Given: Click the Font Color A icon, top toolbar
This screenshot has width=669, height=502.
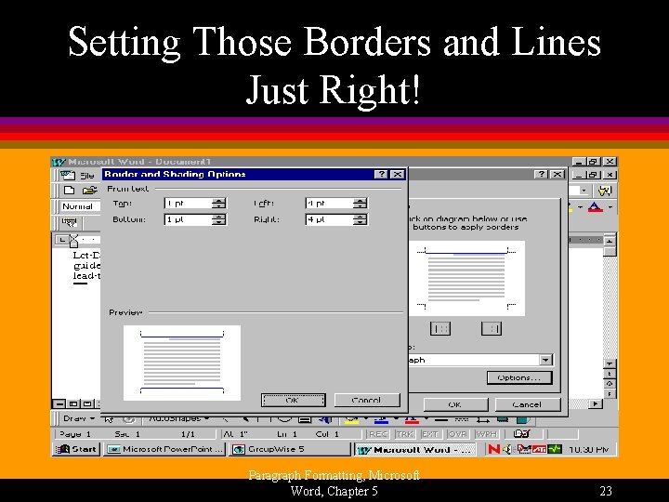Looking at the screenshot, I should (596, 207).
